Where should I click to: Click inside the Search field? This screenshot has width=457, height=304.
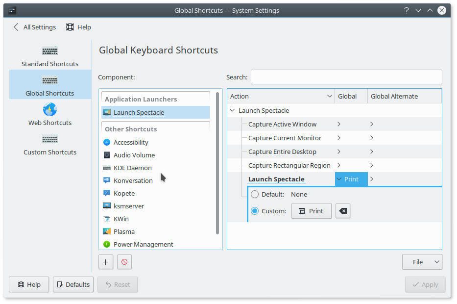[x=346, y=77]
